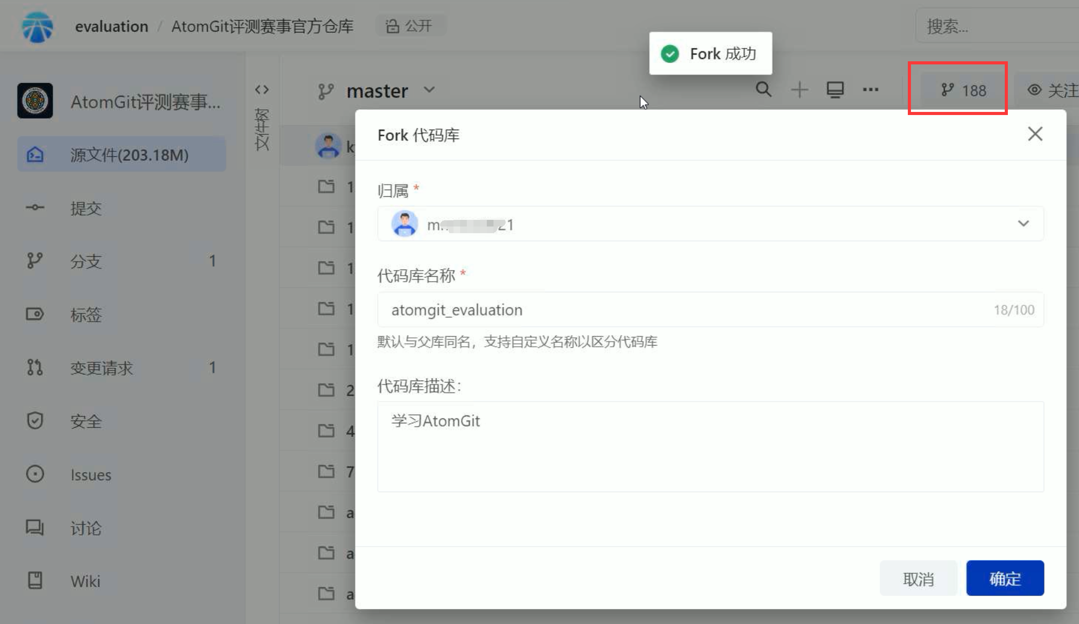This screenshot has height=624, width=1079.
Task: Select the 分支 branches icon
Action: point(35,261)
